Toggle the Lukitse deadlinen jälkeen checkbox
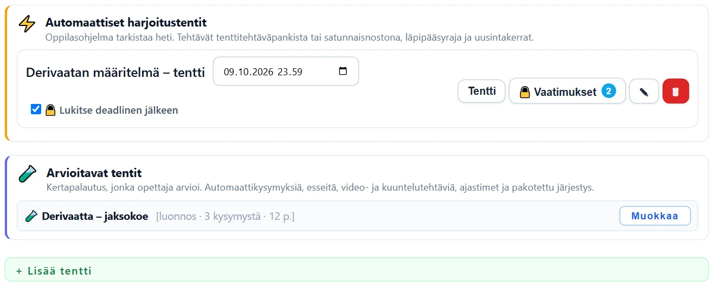This screenshot has height=287, width=714. point(36,109)
